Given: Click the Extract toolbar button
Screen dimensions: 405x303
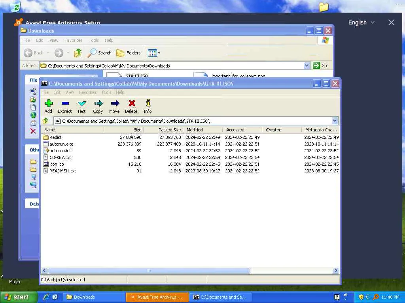Looking at the screenshot, I should click(x=64, y=107).
